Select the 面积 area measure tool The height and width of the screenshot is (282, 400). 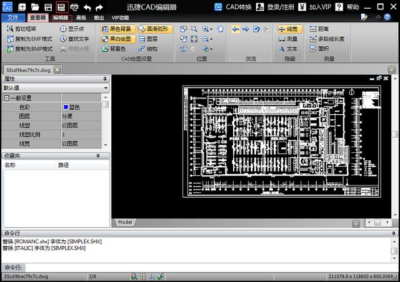pyautogui.click(x=319, y=49)
